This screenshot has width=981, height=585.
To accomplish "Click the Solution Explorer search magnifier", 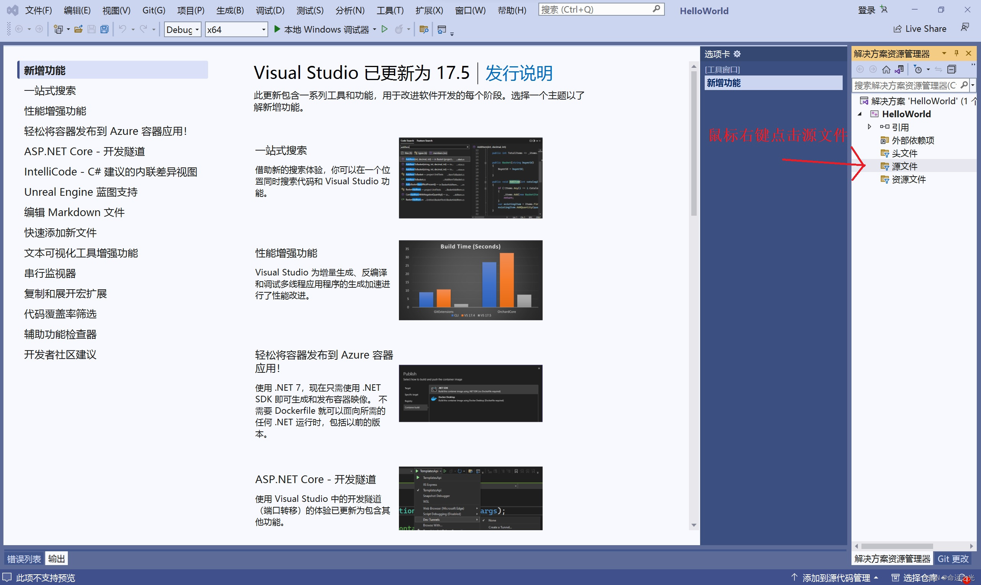I will [x=964, y=85].
